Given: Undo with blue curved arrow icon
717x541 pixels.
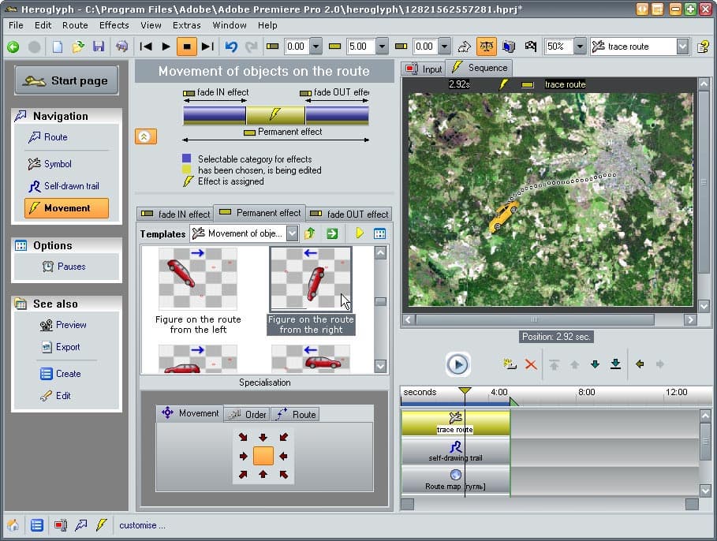Looking at the screenshot, I should tap(231, 47).
